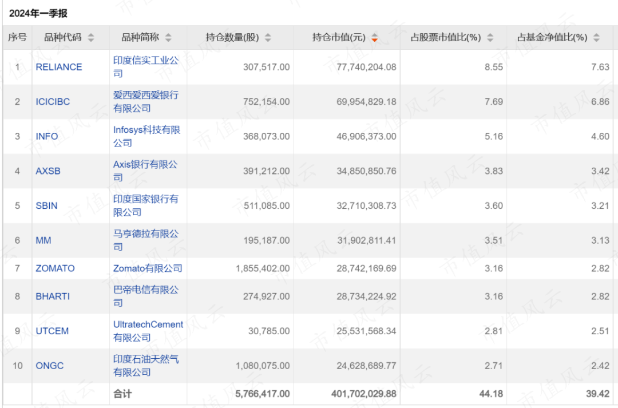The height and width of the screenshot is (408, 618).
Task: Select the 占股票市值比(%) header label
Action: pyautogui.click(x=446, y=37)
